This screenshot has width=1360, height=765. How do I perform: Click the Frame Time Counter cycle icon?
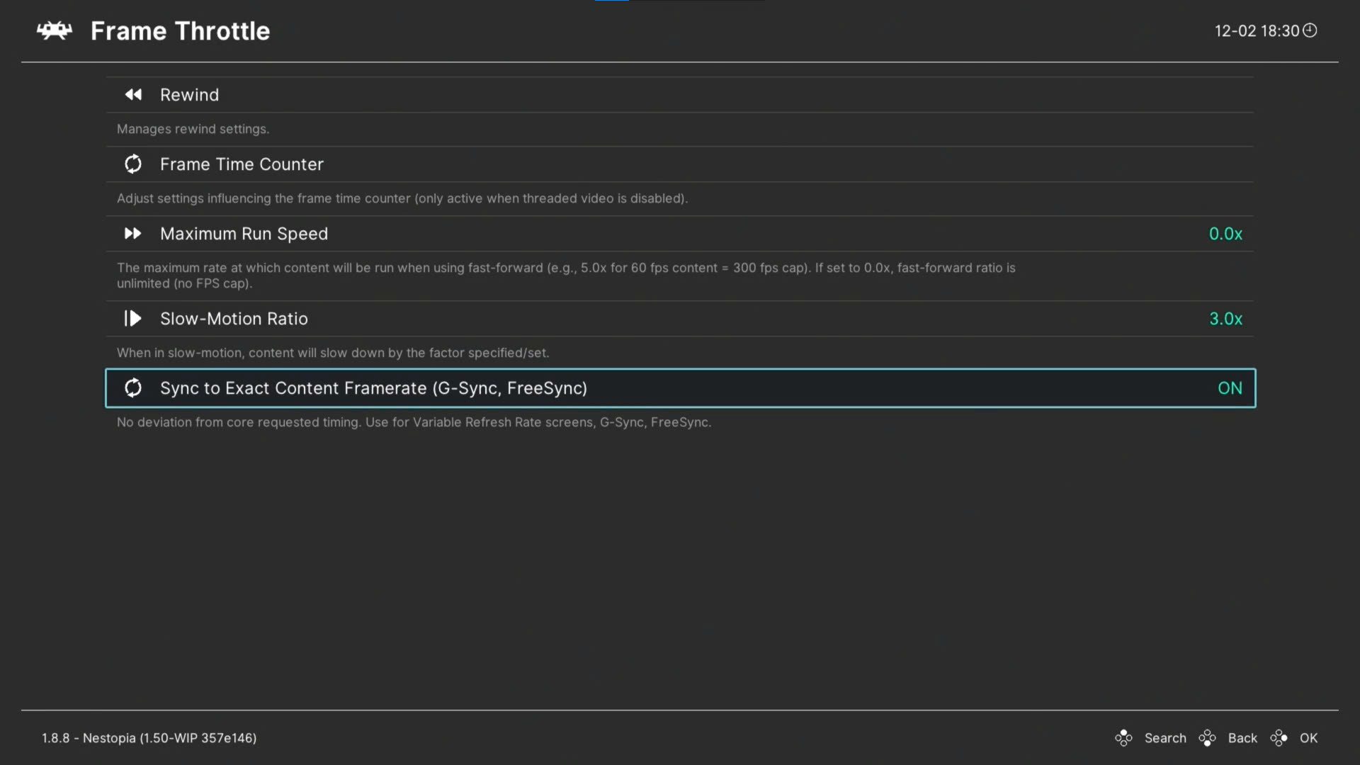pos(133,164)
